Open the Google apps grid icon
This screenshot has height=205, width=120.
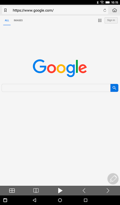coord(100,20)
